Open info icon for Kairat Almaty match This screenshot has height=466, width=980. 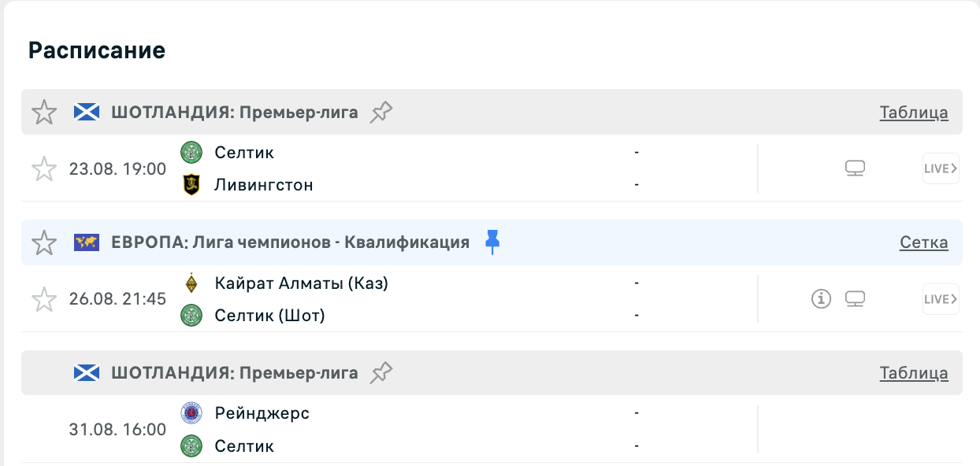click(x=822, y=299)
